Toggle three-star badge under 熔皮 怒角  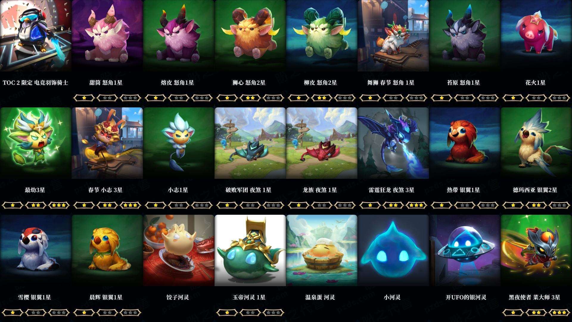[x=202, y=98]
